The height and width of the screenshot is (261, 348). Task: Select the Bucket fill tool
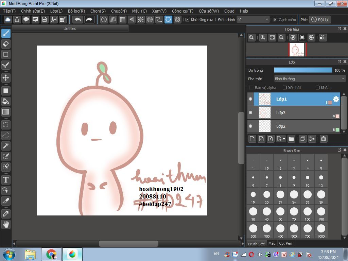tap(6, 101)
